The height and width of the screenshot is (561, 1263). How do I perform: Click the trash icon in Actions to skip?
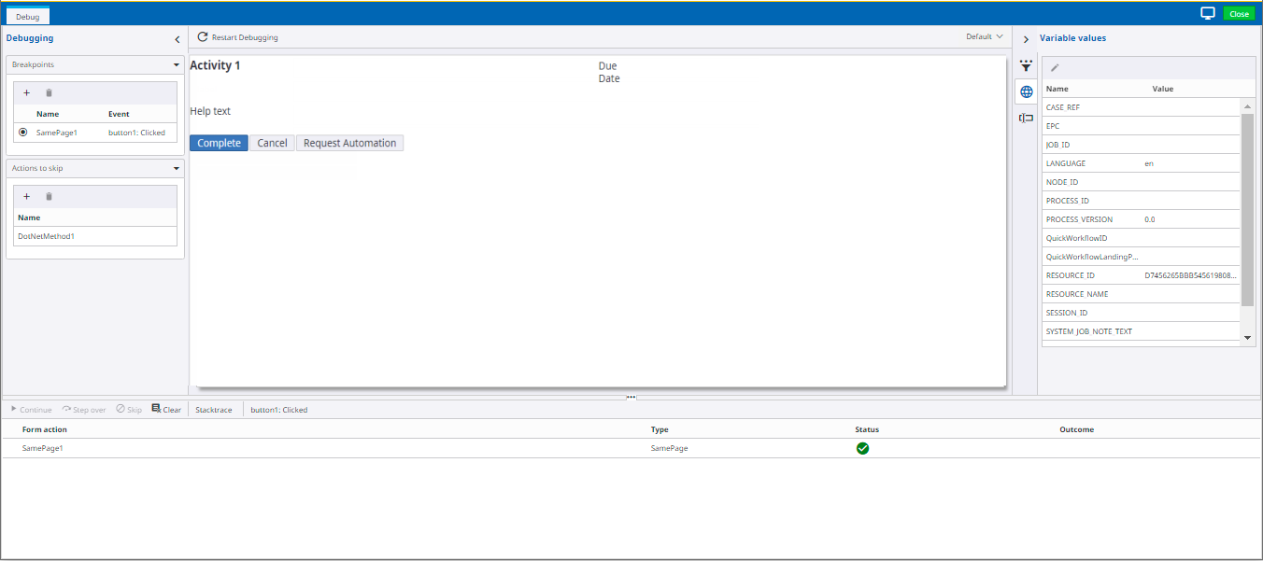[50, 196]
